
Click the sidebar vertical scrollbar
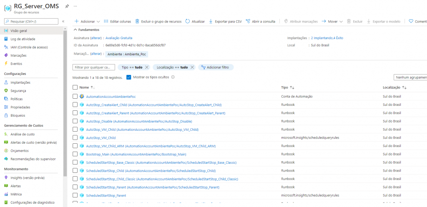pyautogui.click(x=65, y=103)
